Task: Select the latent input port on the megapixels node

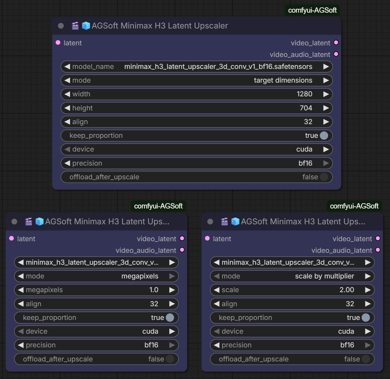Action: (12, 238)
